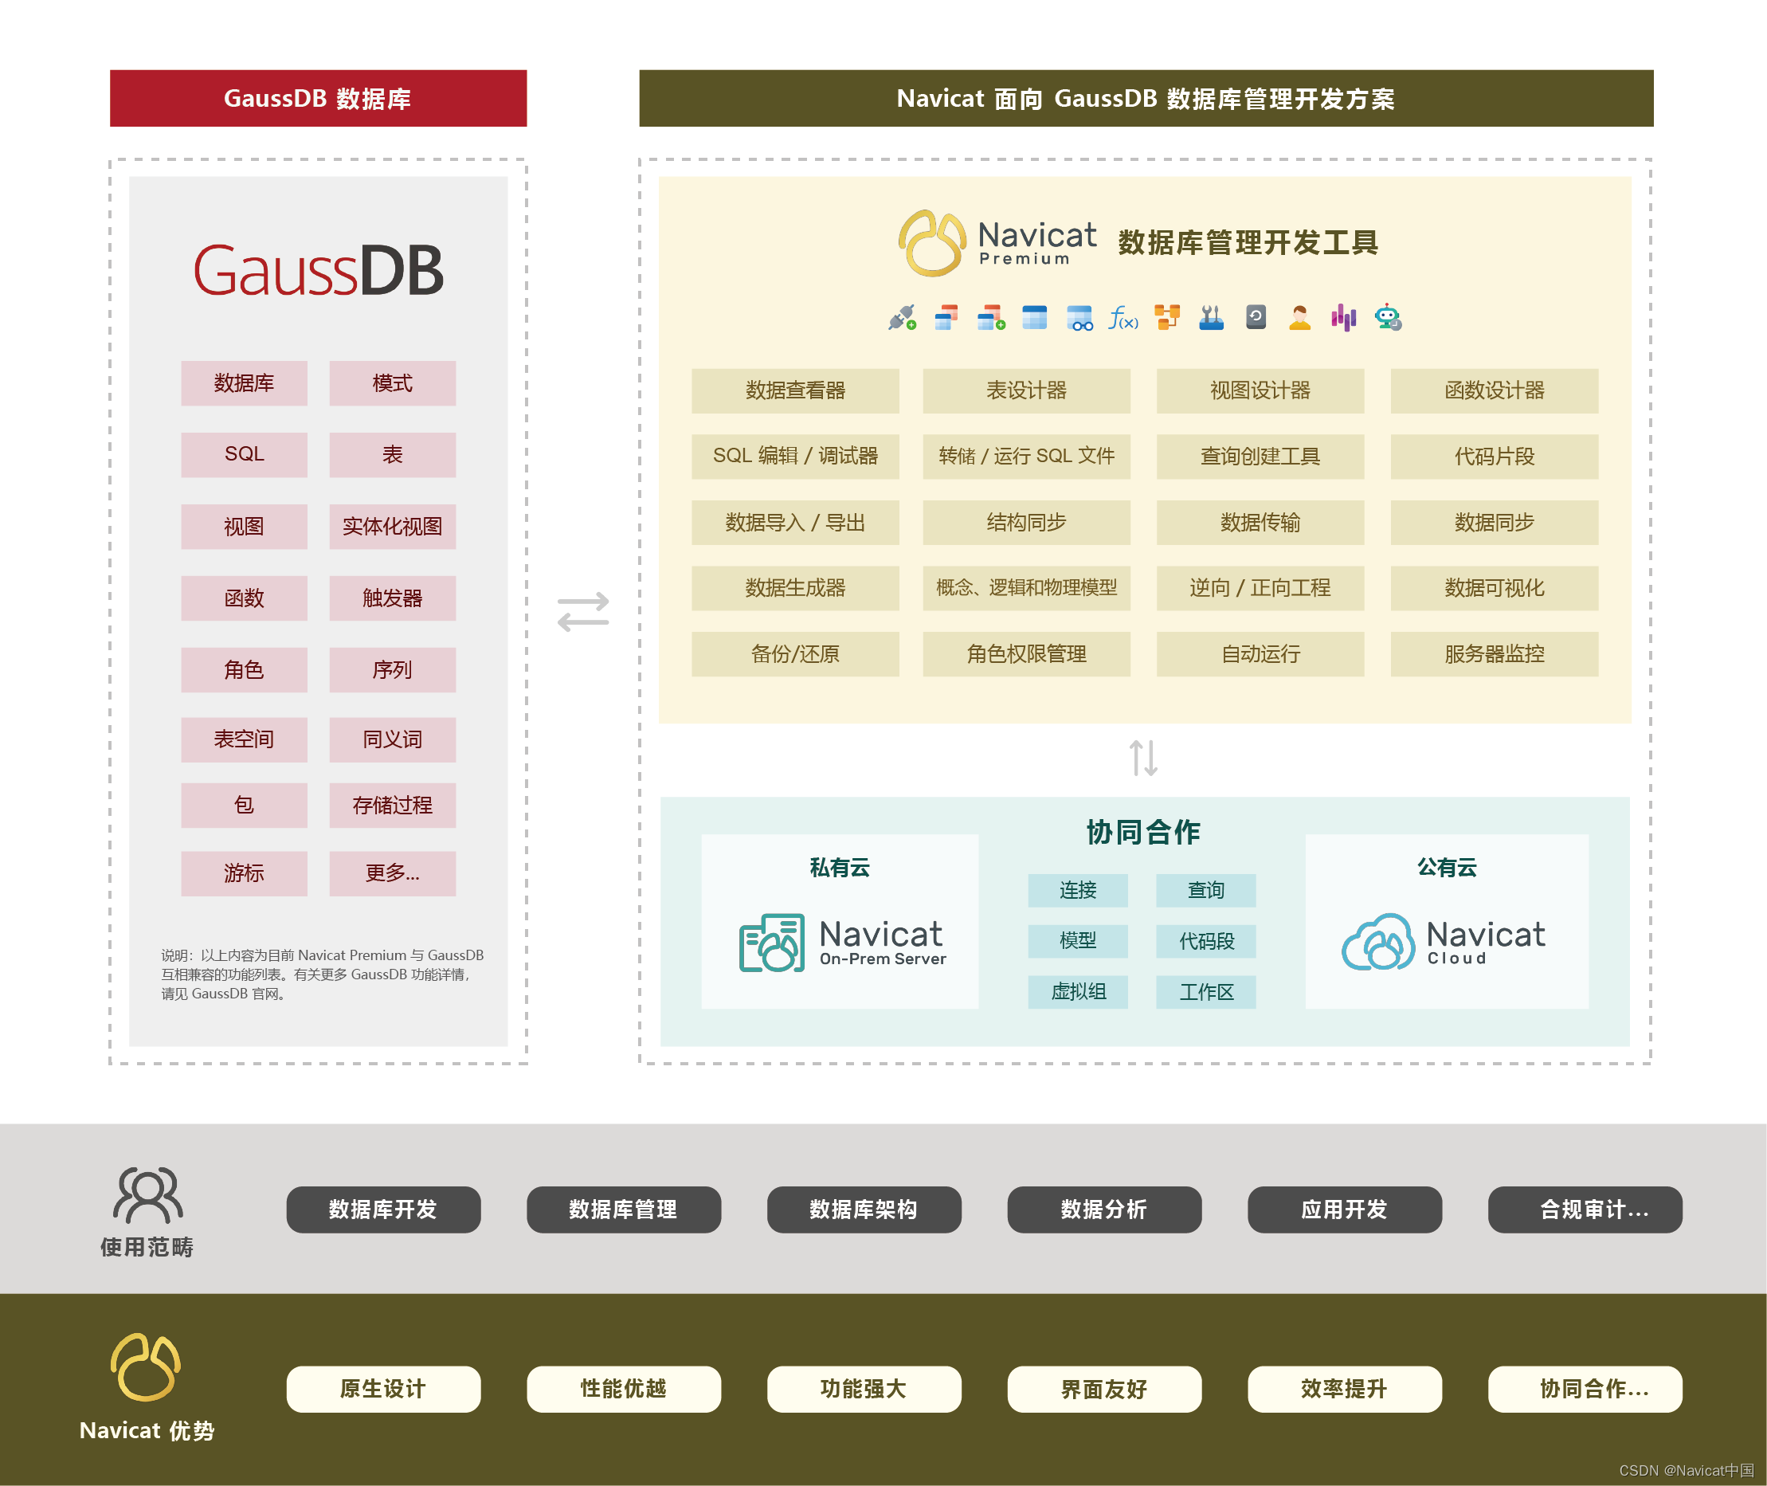1767x1486 pixels.
Task: Click the 工作区 collaboration tag
Action: tap(1205, 991)
